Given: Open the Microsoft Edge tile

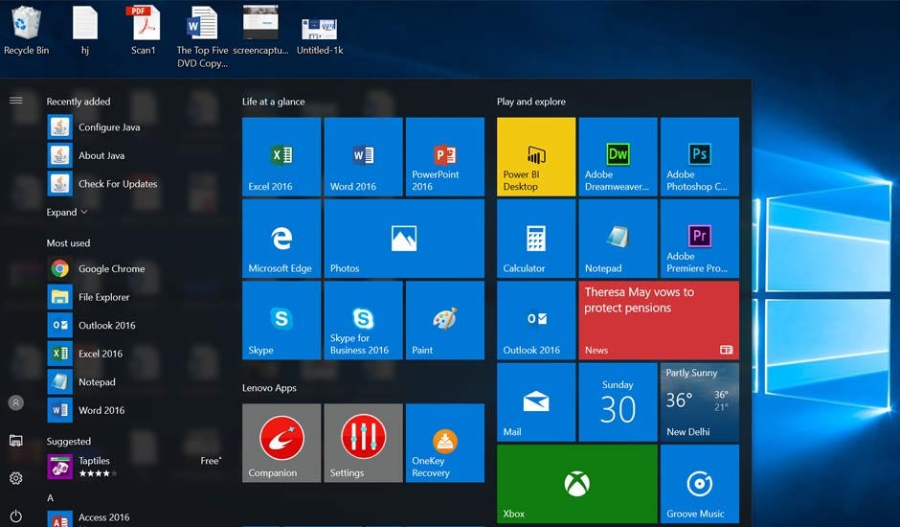Looking at the screenshot, I should [281, 239].
